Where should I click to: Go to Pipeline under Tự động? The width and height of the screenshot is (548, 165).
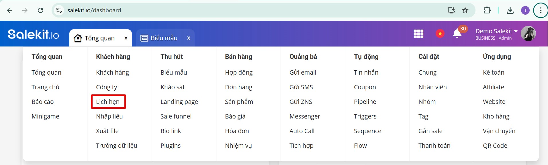pos(365,102)
